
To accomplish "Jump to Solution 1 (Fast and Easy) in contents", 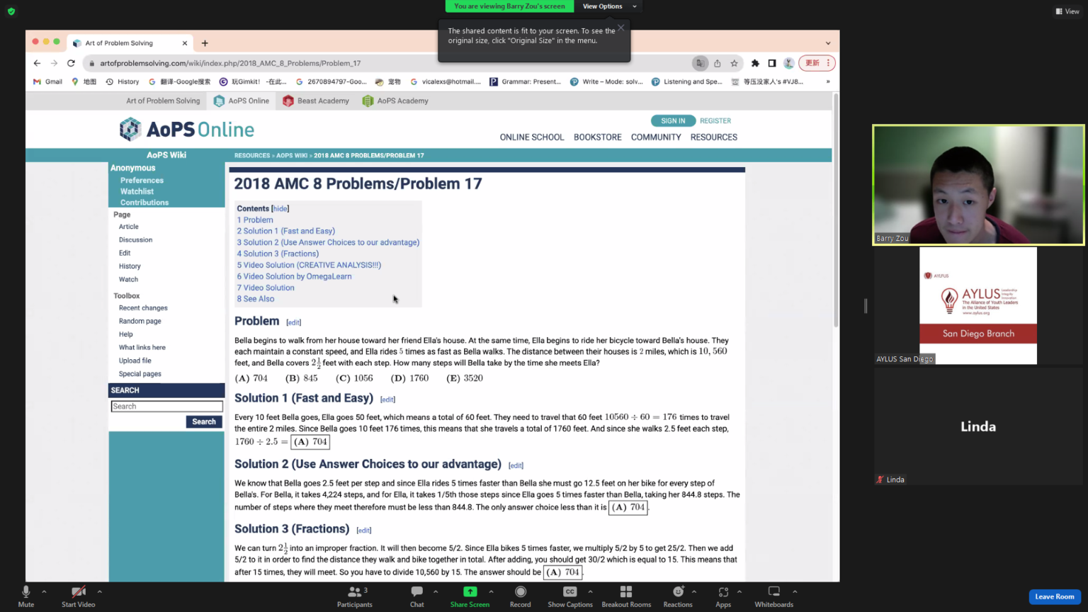I will [x=286, y=231].
